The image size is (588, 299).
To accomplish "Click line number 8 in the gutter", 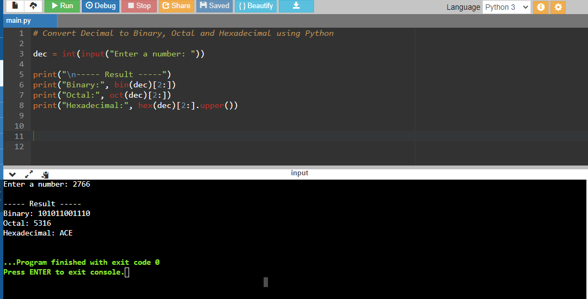I will tap(21, 105).
